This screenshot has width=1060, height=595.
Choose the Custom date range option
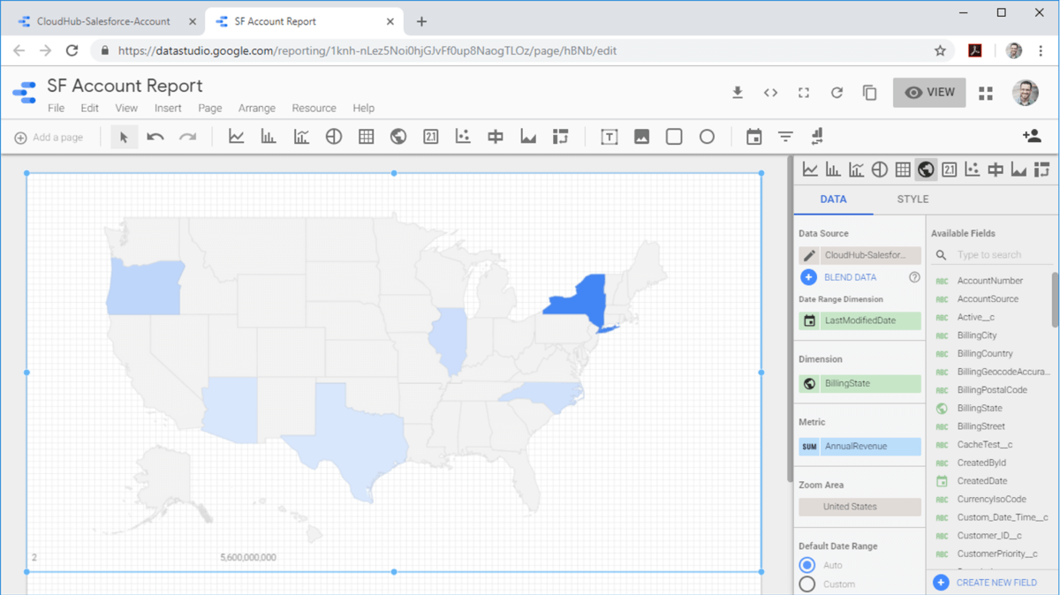click(x=807, y=584)
